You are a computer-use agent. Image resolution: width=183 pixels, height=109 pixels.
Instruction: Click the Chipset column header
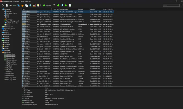click(x=84, y=9)
